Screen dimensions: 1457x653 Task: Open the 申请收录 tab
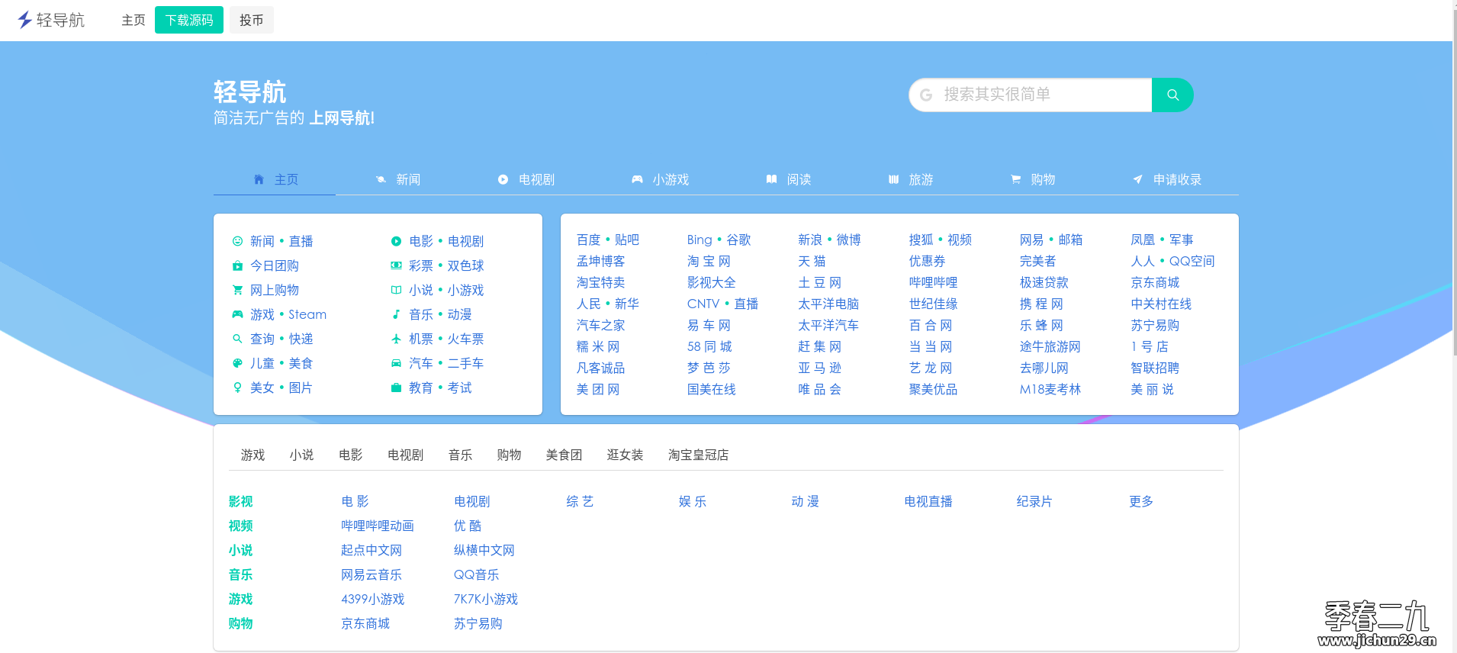click(1166, 179)
